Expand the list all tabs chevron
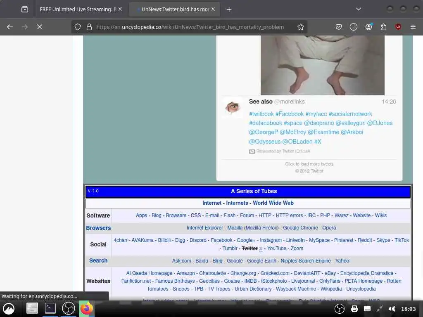This screenshot has height=317, width=423. tap(359, 9)
